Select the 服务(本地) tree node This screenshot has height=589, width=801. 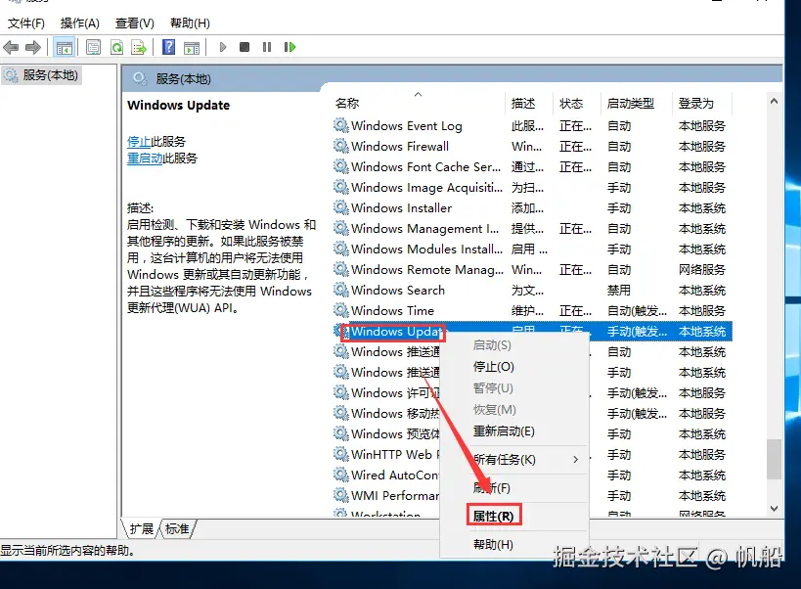tap(42, 75)
